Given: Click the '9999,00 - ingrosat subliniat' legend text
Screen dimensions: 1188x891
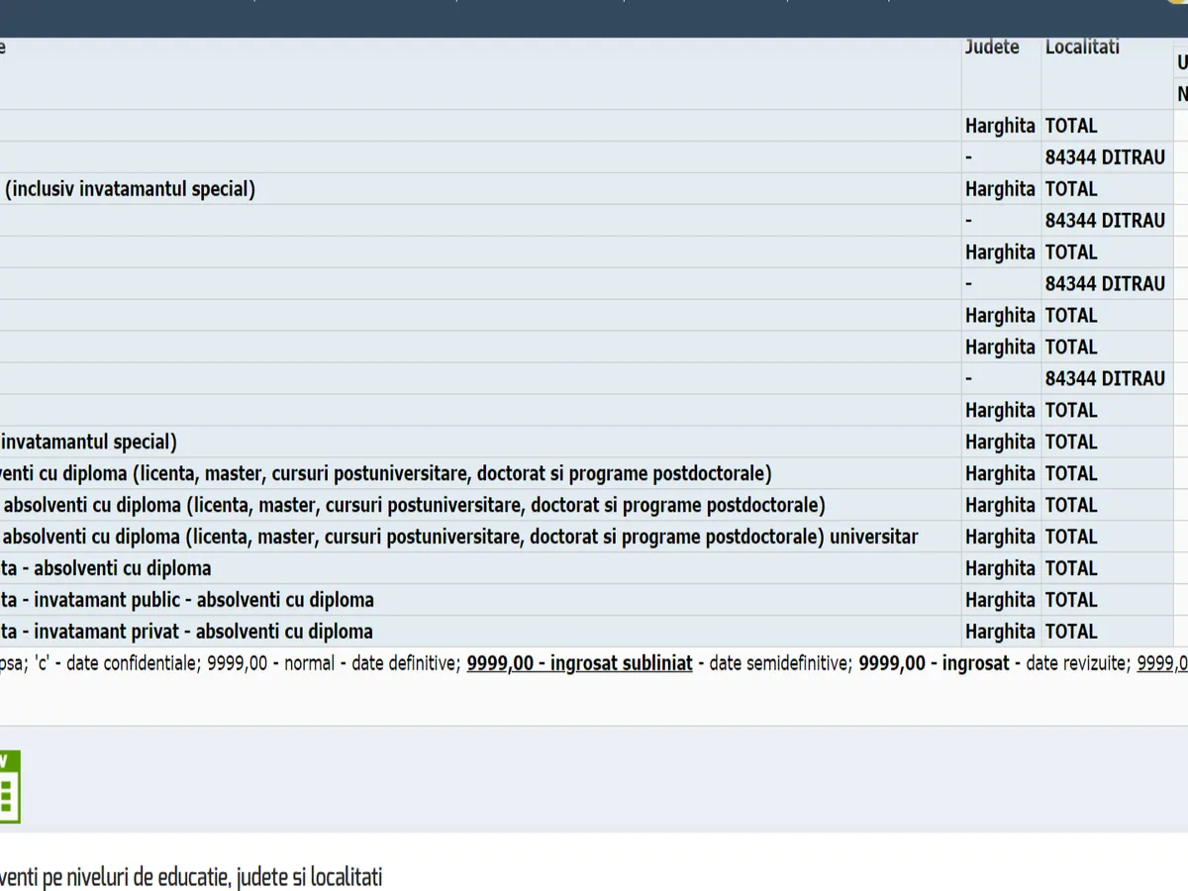Looking at the screenshot, I should tap(579, 663).
